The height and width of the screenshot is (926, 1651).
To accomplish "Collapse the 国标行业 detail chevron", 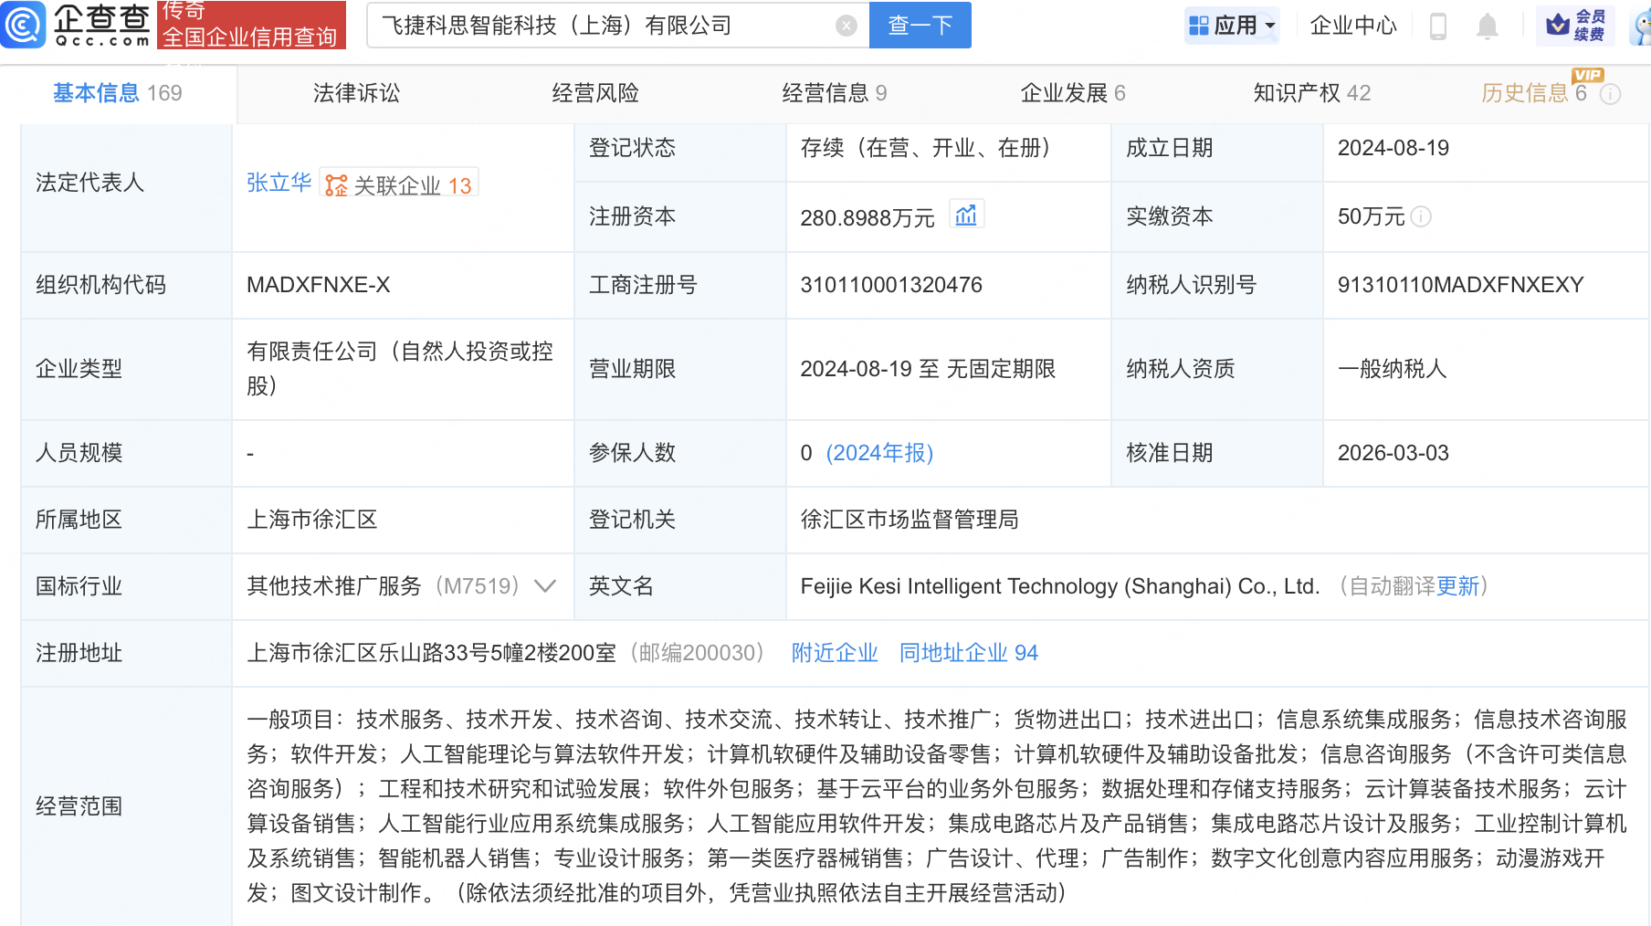I will tap(544, 587).
